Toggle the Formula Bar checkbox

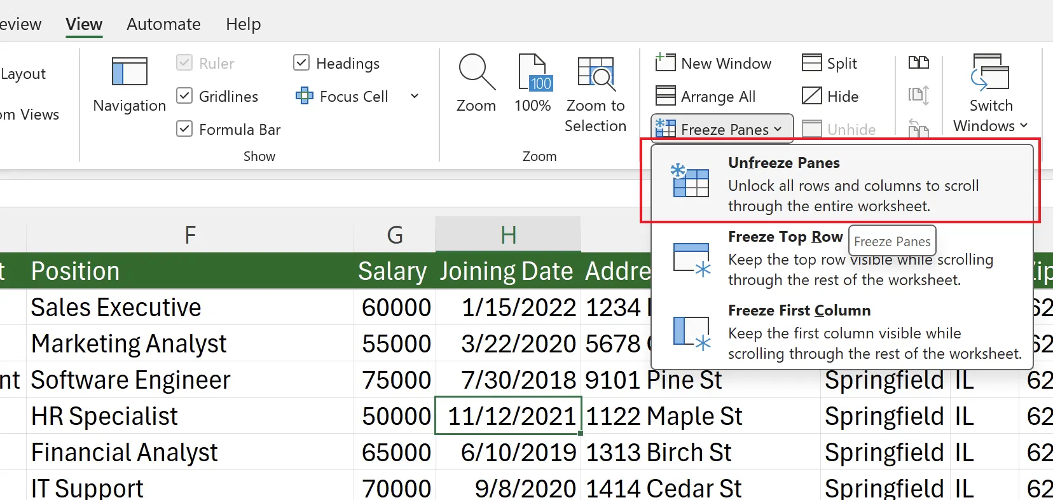[184, 129]
